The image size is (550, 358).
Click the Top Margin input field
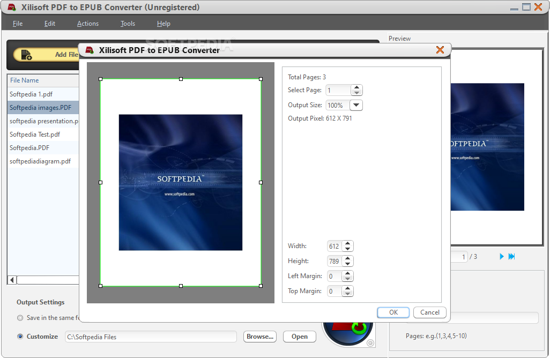tap(335, 292)
